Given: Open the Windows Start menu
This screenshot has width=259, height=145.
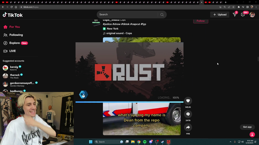Looking at the screenshot, I should 91,142.
